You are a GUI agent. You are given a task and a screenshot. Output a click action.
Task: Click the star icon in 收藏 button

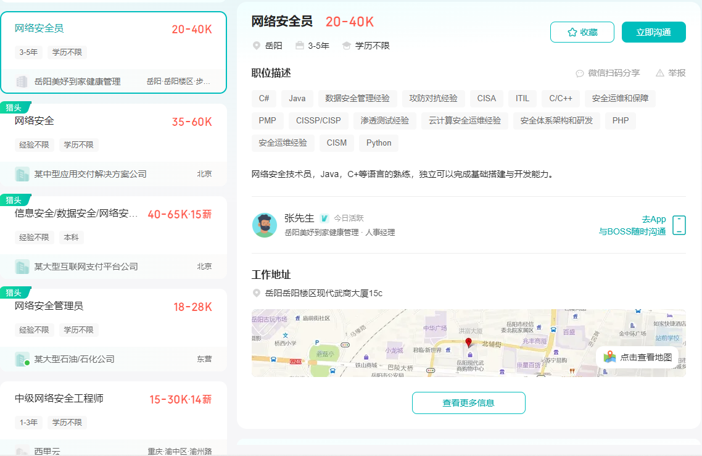572,32
